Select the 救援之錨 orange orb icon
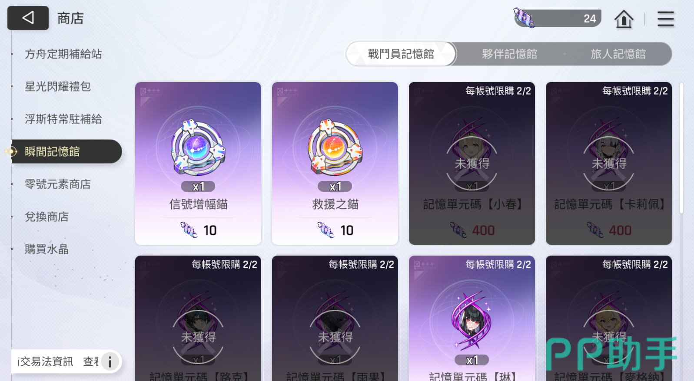Image resolution: width=694 pixels, height=381 pixels. (335, 148)
